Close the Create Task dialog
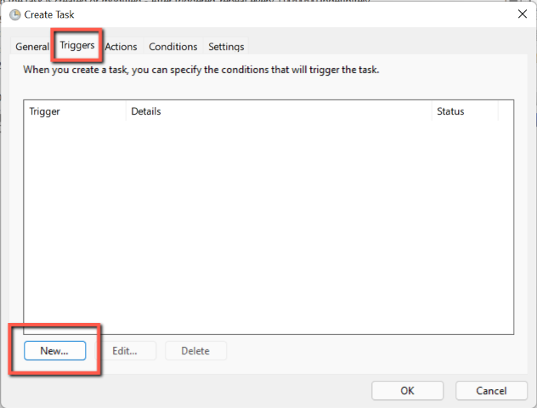This screenshot has height=408, width=537. pos(520,14)
